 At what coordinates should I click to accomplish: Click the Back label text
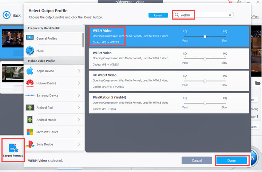[16, 15]
